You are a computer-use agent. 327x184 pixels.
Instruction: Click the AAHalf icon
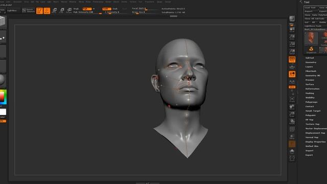point(292,51)
